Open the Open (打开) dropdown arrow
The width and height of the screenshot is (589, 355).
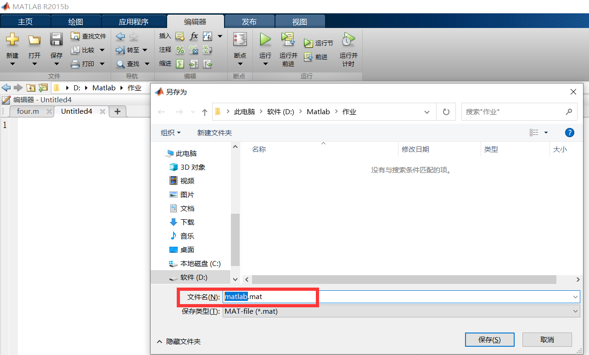[x=34, y=64]
